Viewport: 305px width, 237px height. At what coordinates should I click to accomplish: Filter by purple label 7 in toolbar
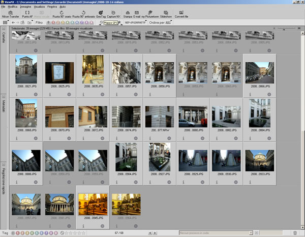coord(82,23)
